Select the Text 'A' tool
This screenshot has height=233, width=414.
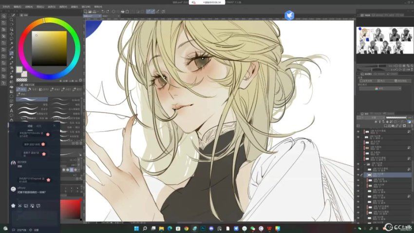[x=12, y=111]
